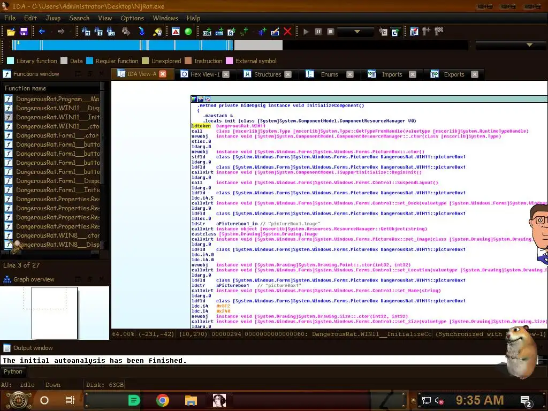Click the External symbol pink swatch
This screenshot has height=411, width=548.
point(229,61)
